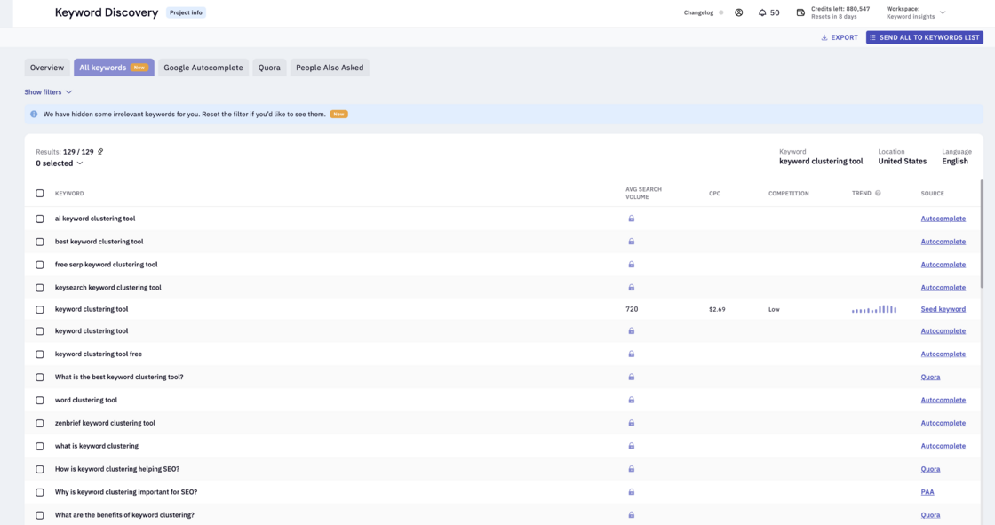Check the seed keyword row with 720 volume

tap(40, 309)
